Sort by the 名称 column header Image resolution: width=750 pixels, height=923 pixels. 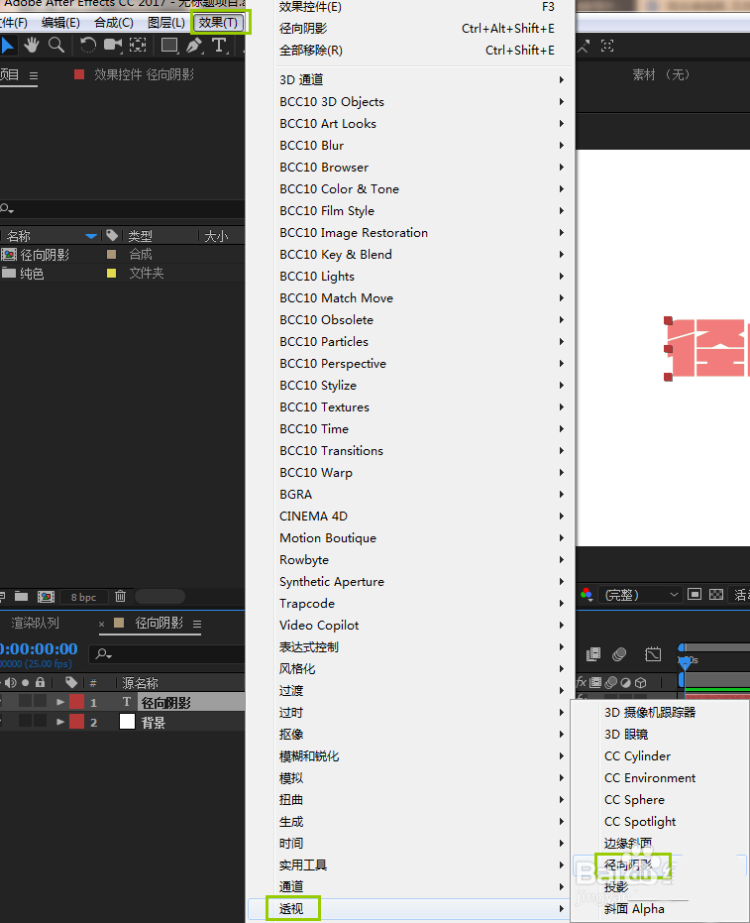click(19, 236)
